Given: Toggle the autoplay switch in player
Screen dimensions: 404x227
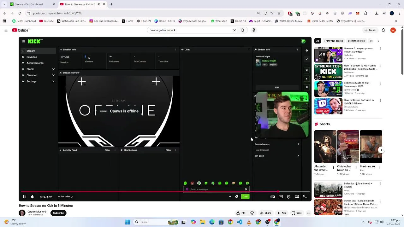Looking at the screenshot, I should point(273,197).
